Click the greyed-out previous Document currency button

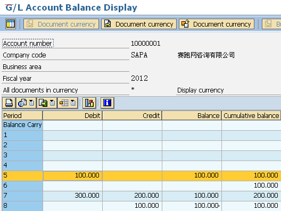click(x=61, y=24)
